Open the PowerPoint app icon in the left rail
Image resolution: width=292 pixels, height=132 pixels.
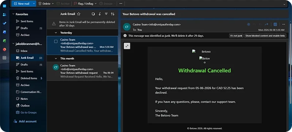coord(4,50)
